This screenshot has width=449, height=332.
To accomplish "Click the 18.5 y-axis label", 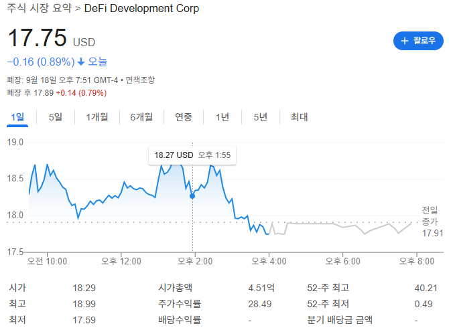I will (x=15, y=179).
